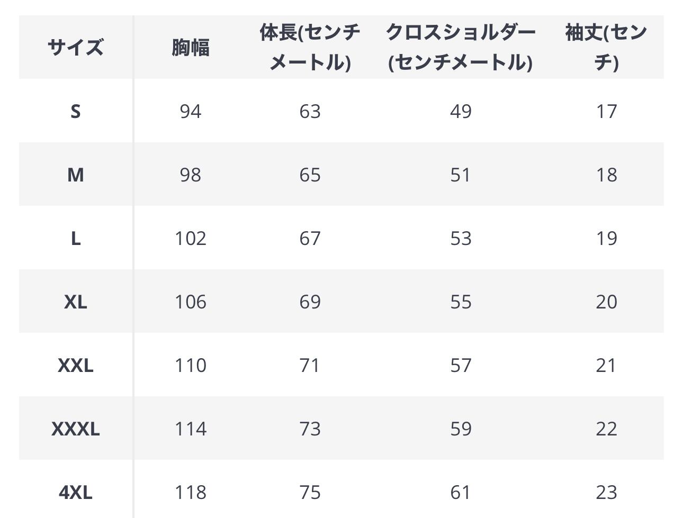Image resolution: width=683 pixels, height=518 pixels.
Task: Click cross shoulder value 53
Action: 460,238
